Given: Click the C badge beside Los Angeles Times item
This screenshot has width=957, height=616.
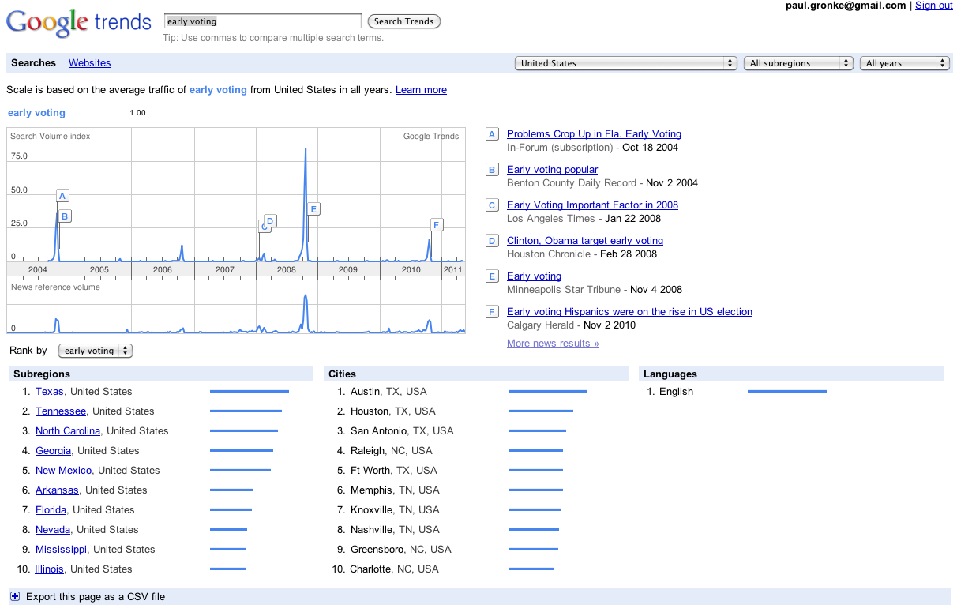Looking at the screenshot, I should (x=492, y=205).
